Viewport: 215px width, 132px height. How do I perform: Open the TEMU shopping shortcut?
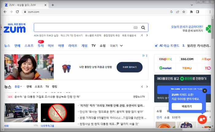[x=187, y=68]
